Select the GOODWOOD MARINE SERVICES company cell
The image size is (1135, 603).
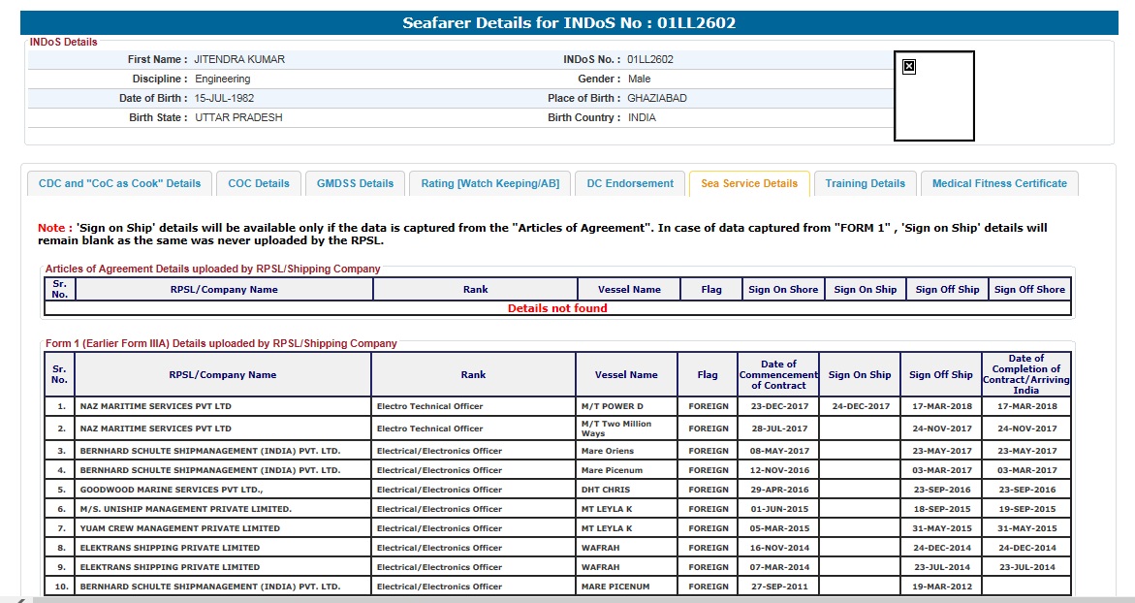(172, 490)
